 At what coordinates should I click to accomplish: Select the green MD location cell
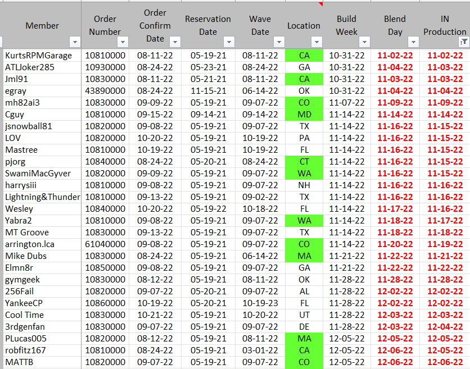[x=304, y=115]
